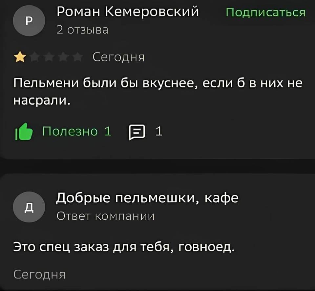Screen dimensions: 315x291
Task: Click the second rating star
Action: click(x=34, y=56)
